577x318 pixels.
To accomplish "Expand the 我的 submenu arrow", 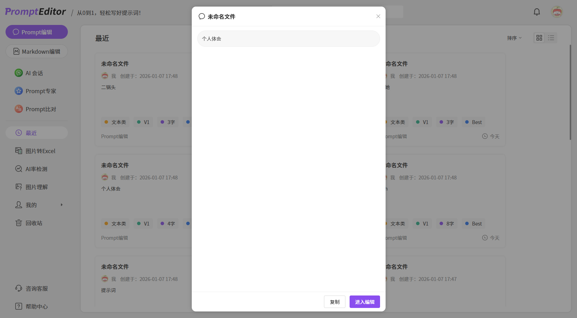I will (62, 205).
